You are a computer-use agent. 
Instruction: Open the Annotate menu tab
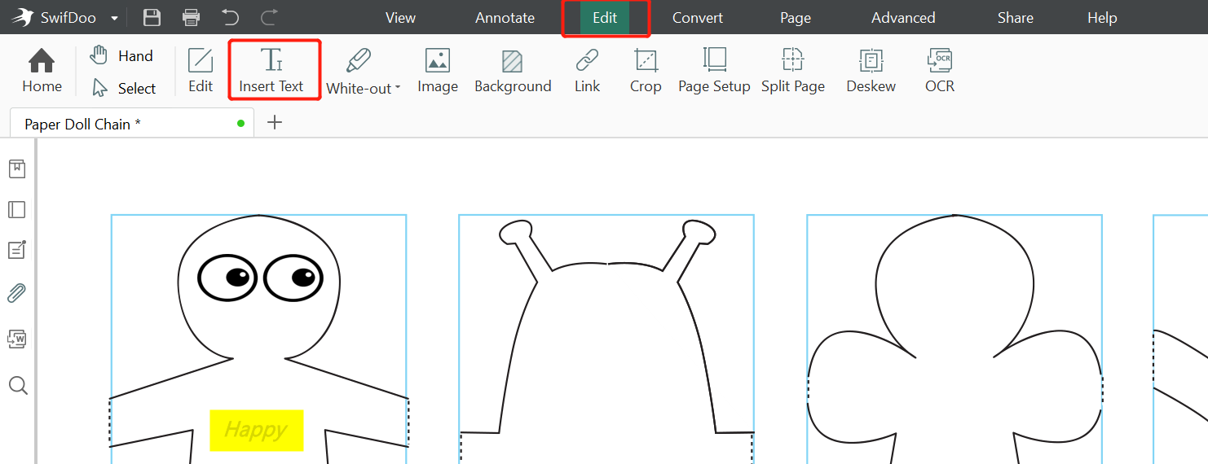point(505,17)
